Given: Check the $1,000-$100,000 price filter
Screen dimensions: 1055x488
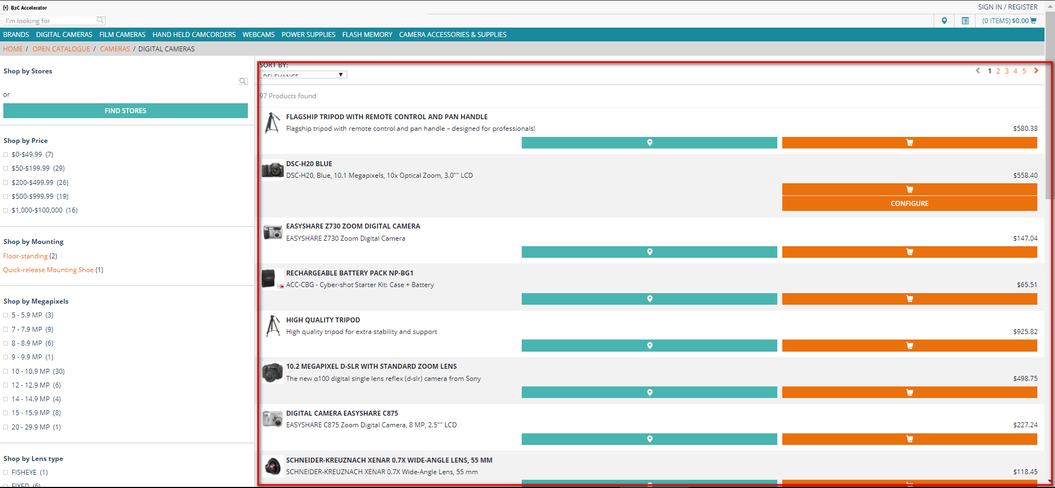Looking at the screenshot, I should coord(6,210).
